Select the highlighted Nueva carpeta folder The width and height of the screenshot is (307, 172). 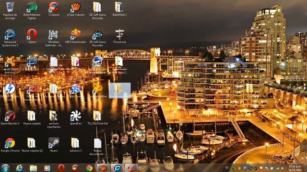pyautogui.click(x=119, y=90)
